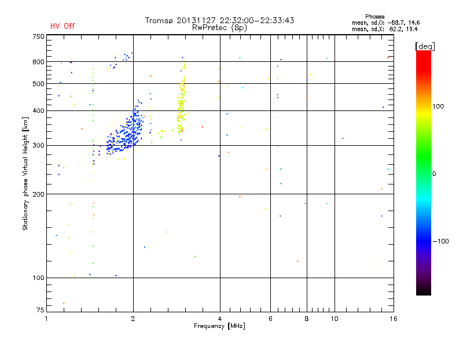Select the 'mean, sd,O: -88.7, 14.6' line
The image size is (463, 347).
(x=385, y=23)
